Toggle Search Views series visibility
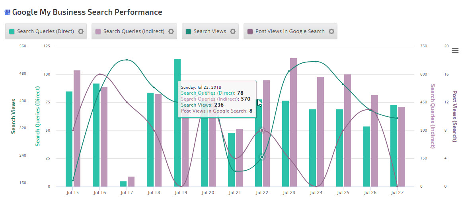462x210 pixels. (x=210, y=31)
